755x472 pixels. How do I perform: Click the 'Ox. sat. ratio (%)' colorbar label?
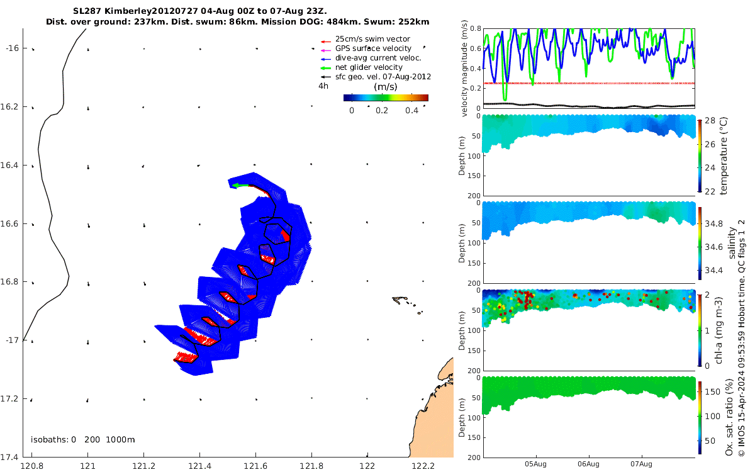click(x=729, y=417)
